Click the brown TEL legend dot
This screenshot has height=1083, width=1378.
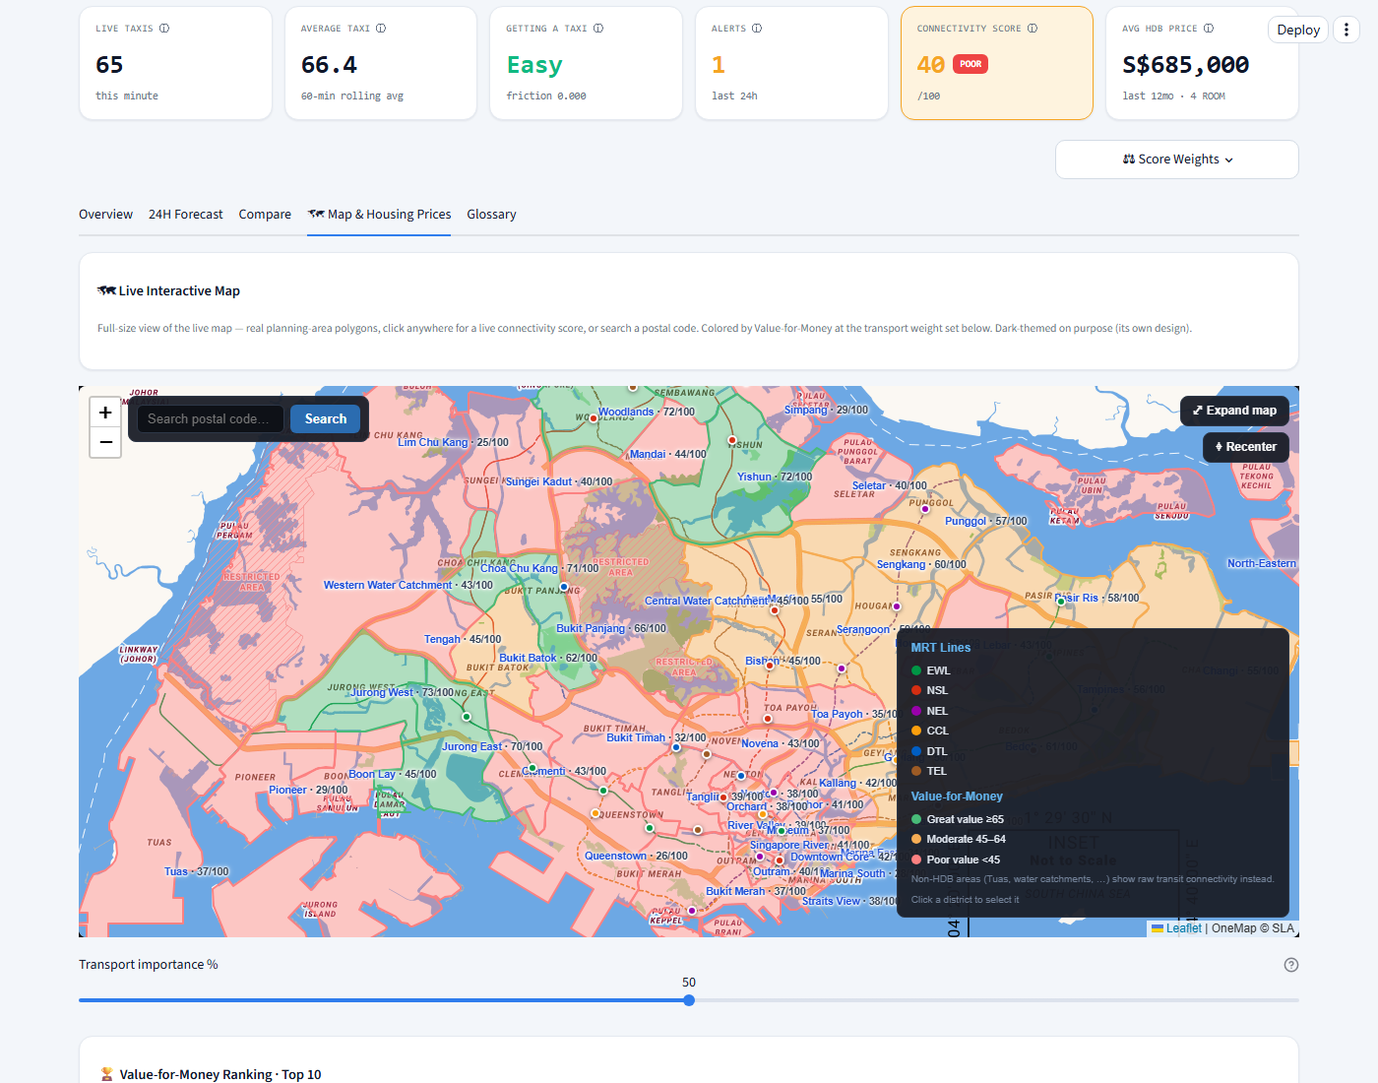point(916,771)
